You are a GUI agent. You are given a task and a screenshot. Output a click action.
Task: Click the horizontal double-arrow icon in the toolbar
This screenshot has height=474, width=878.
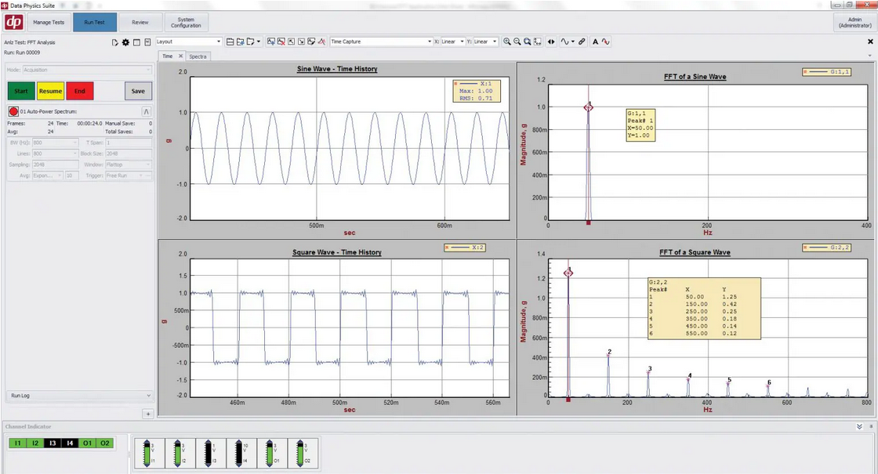pos(551,42)
